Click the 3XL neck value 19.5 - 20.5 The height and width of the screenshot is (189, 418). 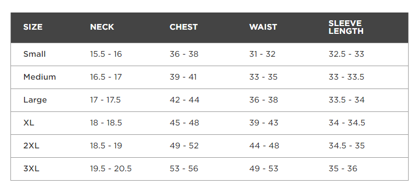click(111, 169)
